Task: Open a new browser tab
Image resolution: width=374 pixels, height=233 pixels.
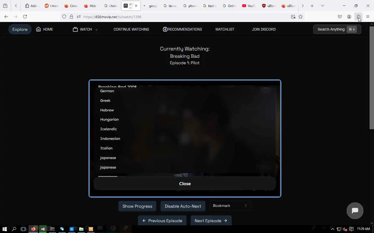Action: [312, 6]
